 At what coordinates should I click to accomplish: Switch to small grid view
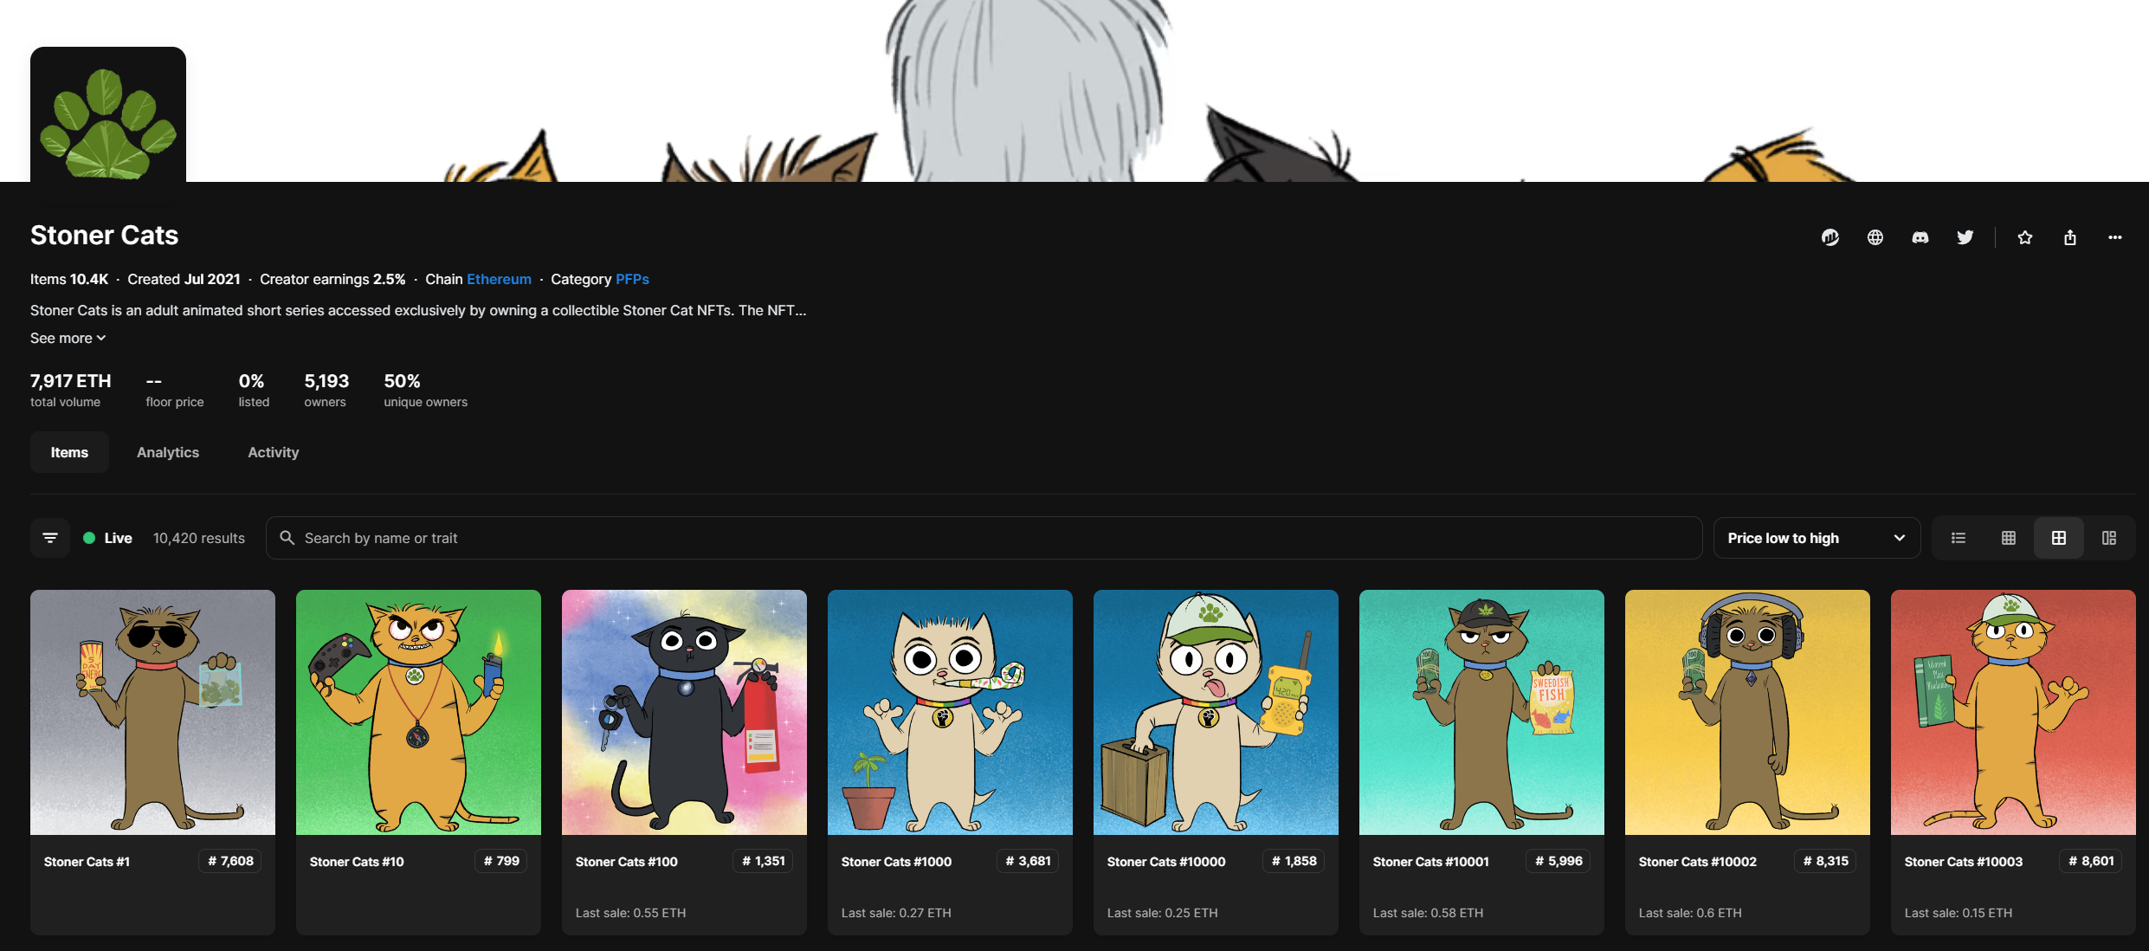[x=2008, y=538]
